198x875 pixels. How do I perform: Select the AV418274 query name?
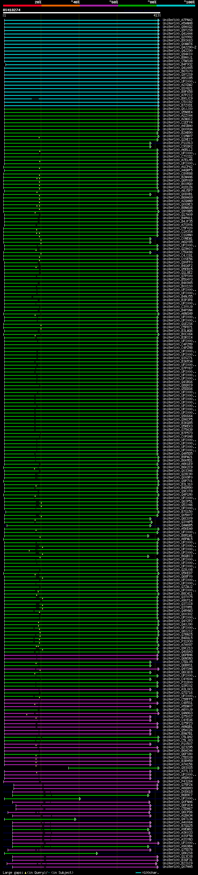[x=11, y=10]
